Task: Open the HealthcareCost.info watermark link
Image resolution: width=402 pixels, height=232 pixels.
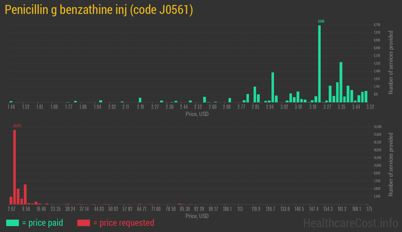Action: click(x=350, y=223)
